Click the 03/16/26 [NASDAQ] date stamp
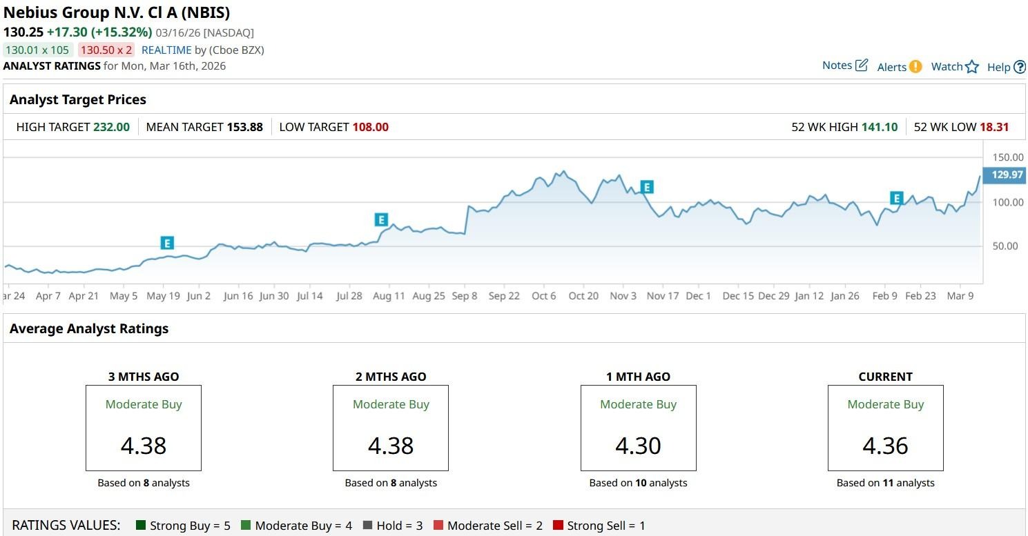 pyautogui.click(x=205, y=32)
